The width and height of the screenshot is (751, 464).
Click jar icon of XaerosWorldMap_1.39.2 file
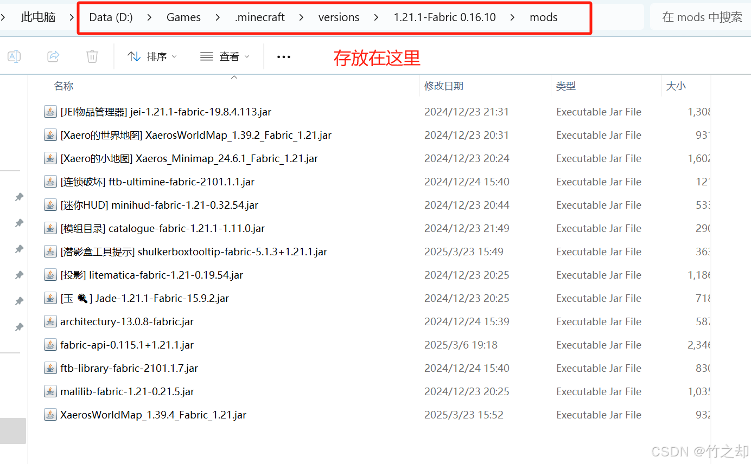click(50, 136)
